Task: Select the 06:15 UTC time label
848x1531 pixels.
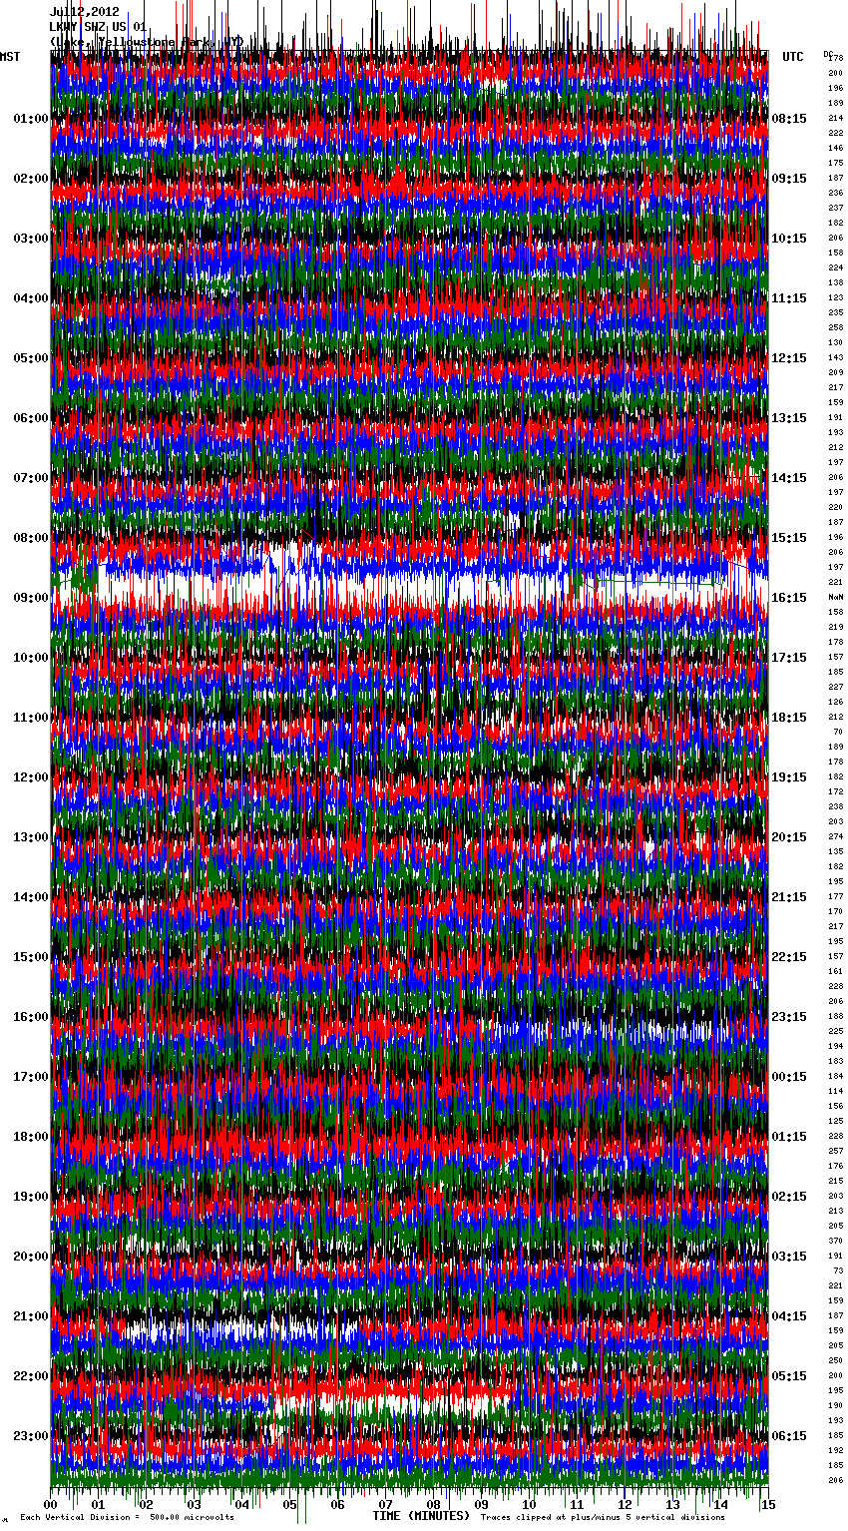Action: tap(789, 1436)
